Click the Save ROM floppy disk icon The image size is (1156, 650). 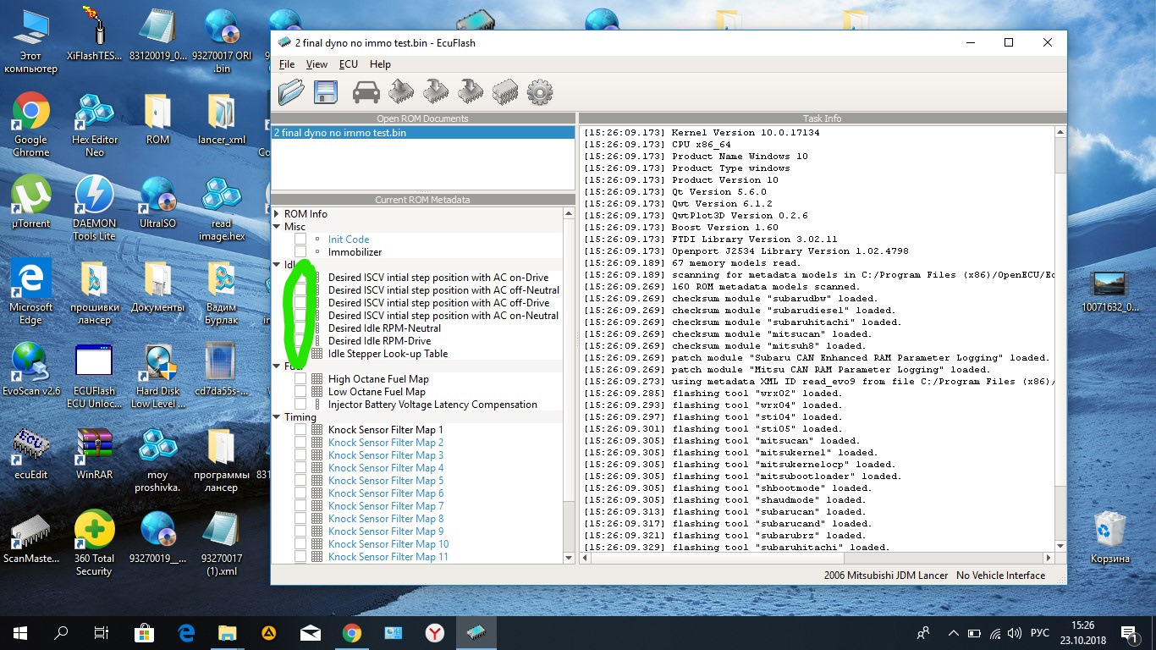[326, 91]
